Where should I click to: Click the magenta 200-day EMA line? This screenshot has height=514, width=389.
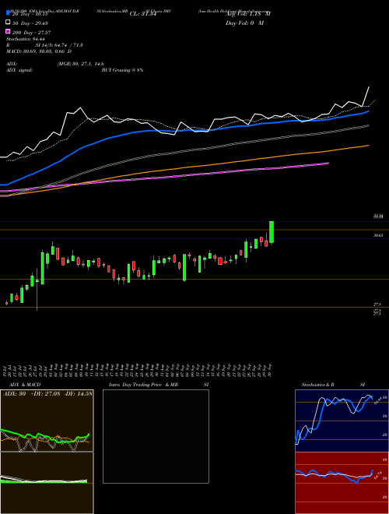click(163, 178)
